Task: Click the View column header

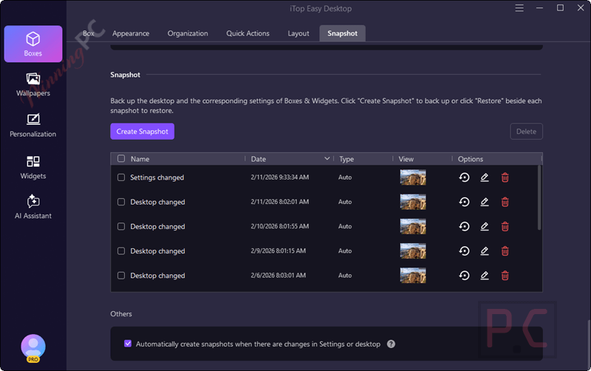Action: pos(406,159)
